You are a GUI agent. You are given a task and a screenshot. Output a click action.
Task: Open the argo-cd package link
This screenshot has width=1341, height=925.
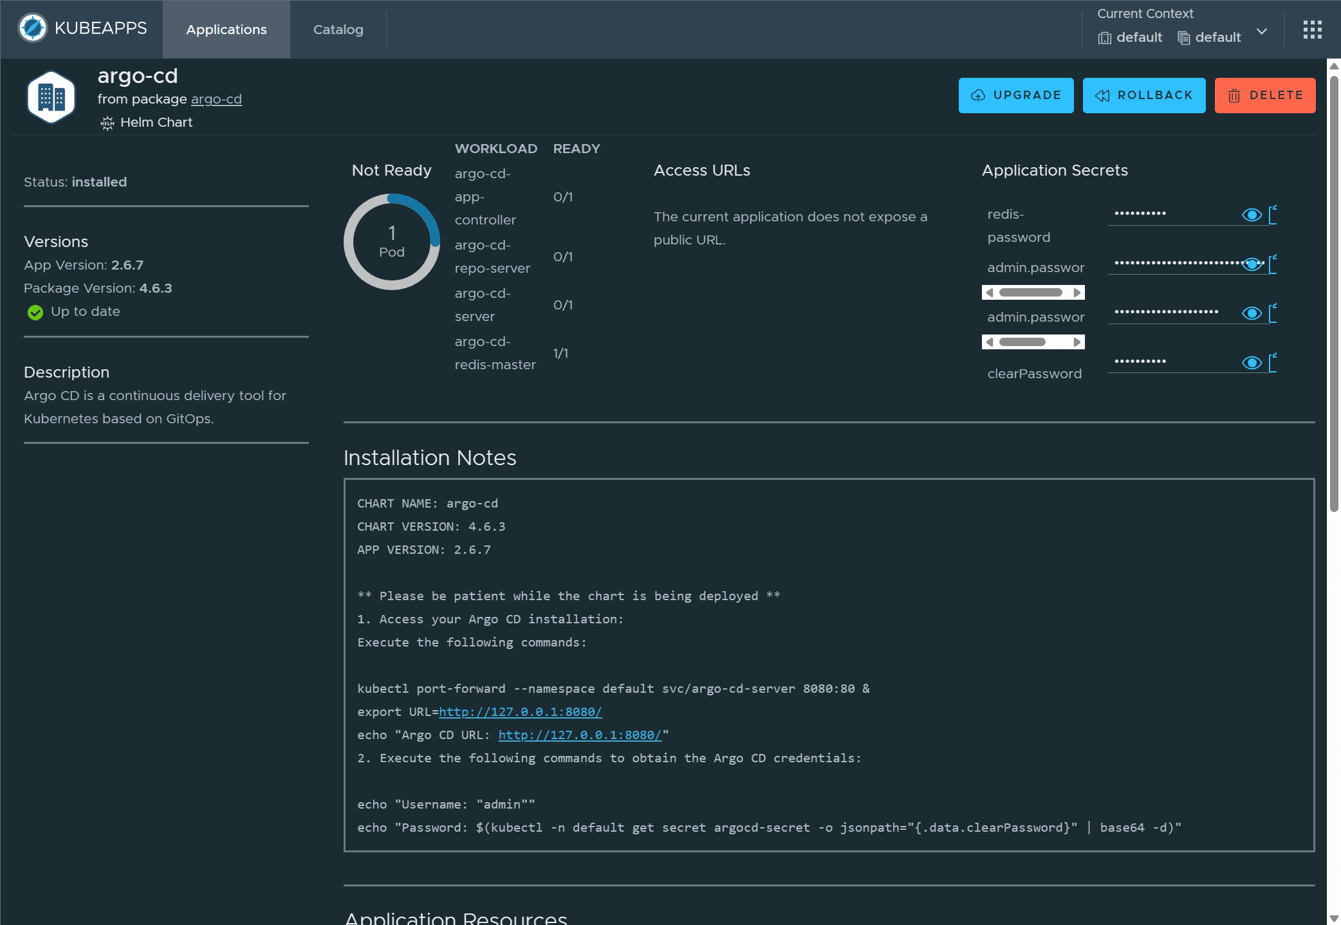[x=216, y=99]
